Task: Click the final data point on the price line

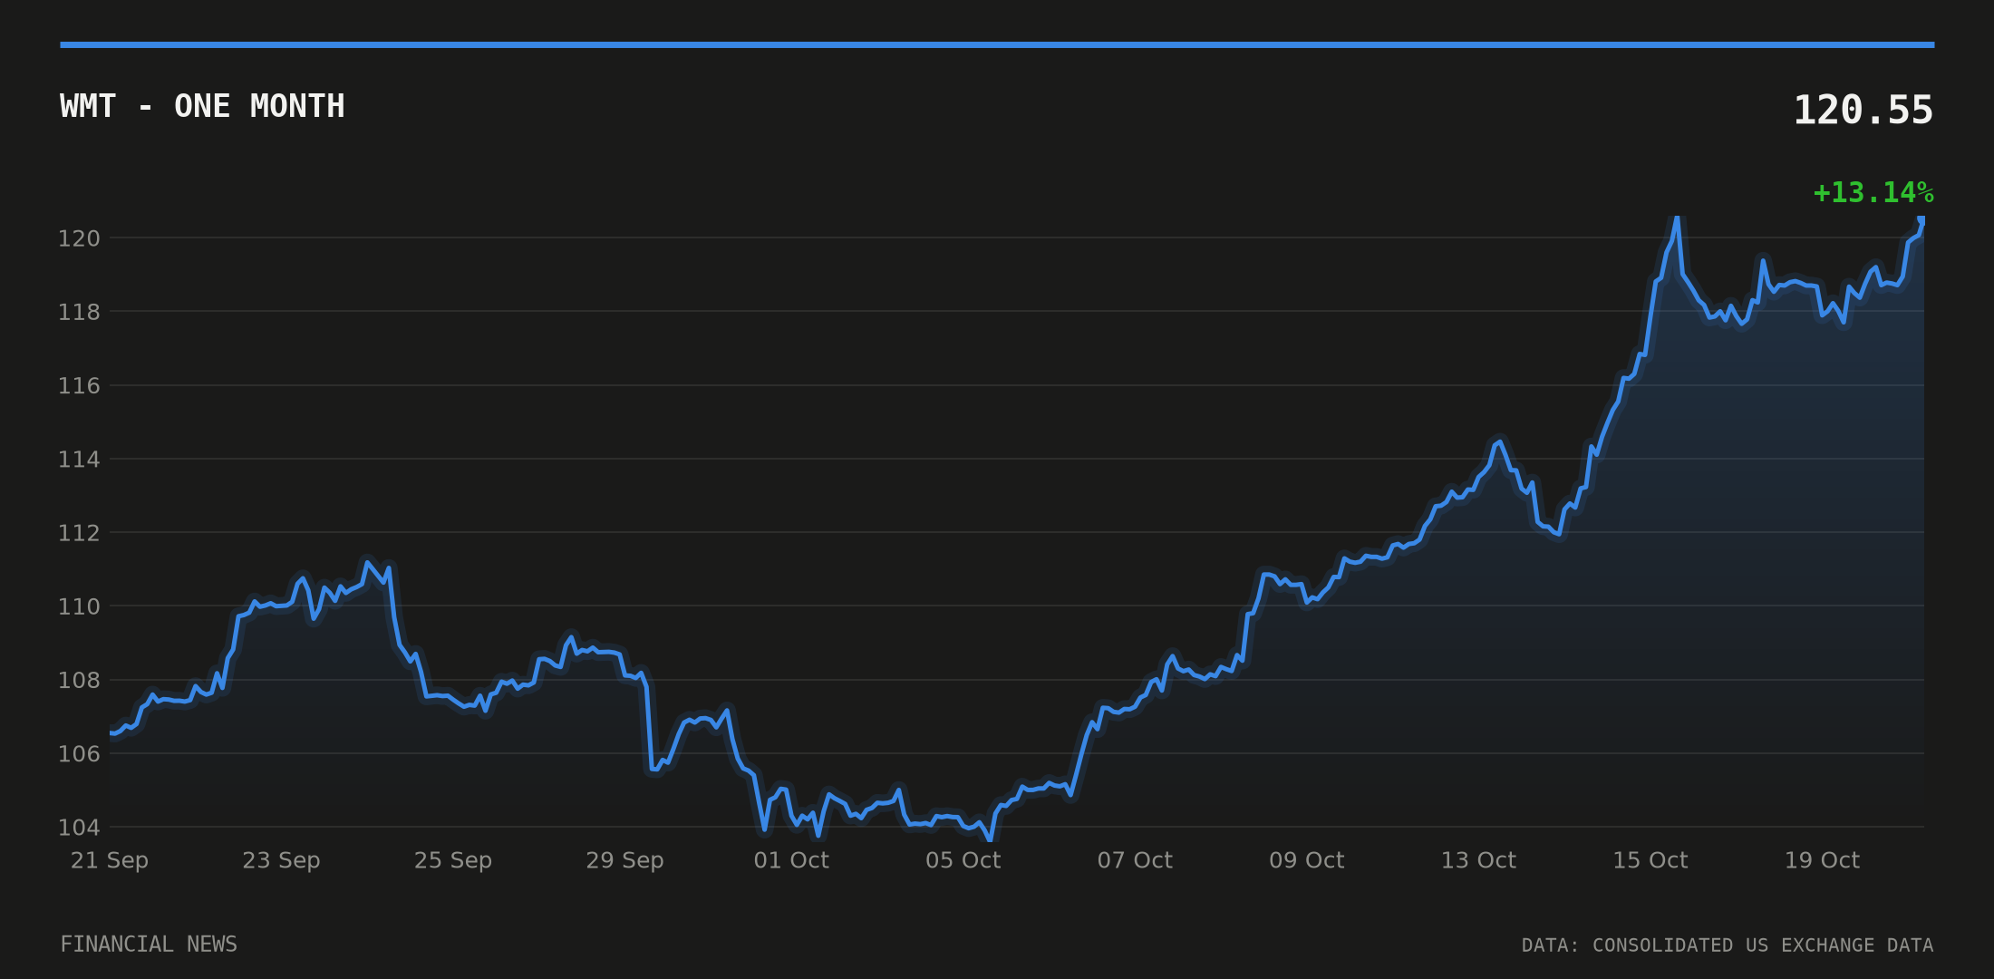Action: tap(1921, 220)
